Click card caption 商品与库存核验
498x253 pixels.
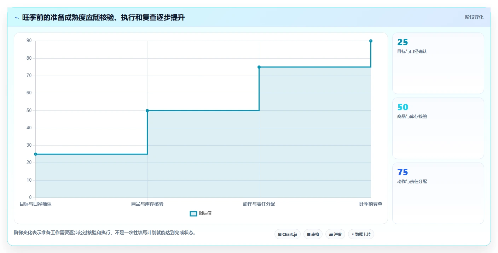[412, 117]
